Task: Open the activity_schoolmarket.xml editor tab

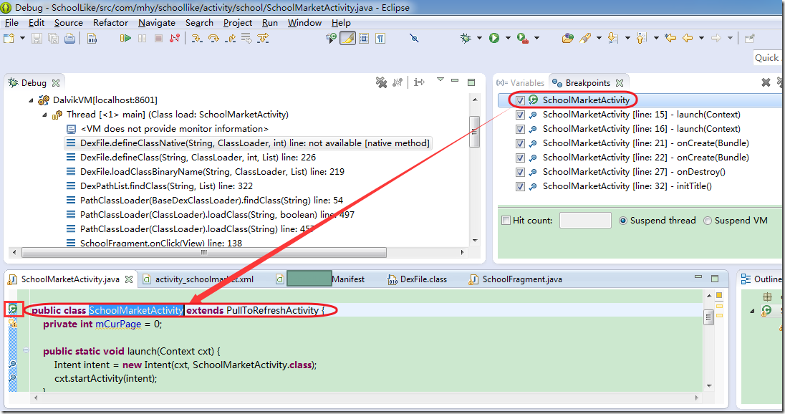Action: [198, 279]
